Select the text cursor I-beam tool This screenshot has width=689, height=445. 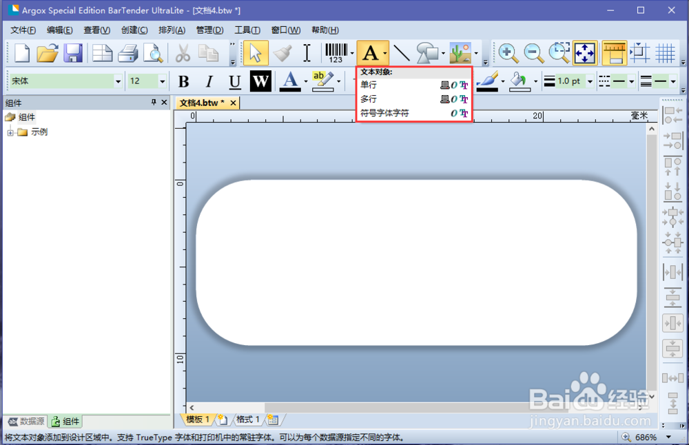click(x=307, y=53)
